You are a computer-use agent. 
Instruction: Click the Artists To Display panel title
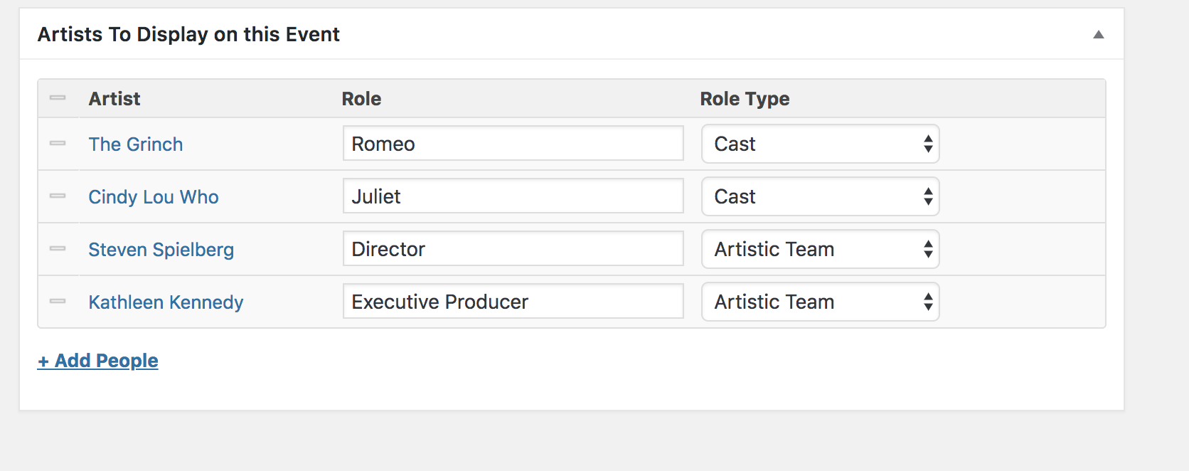click(x=188, y=34)
